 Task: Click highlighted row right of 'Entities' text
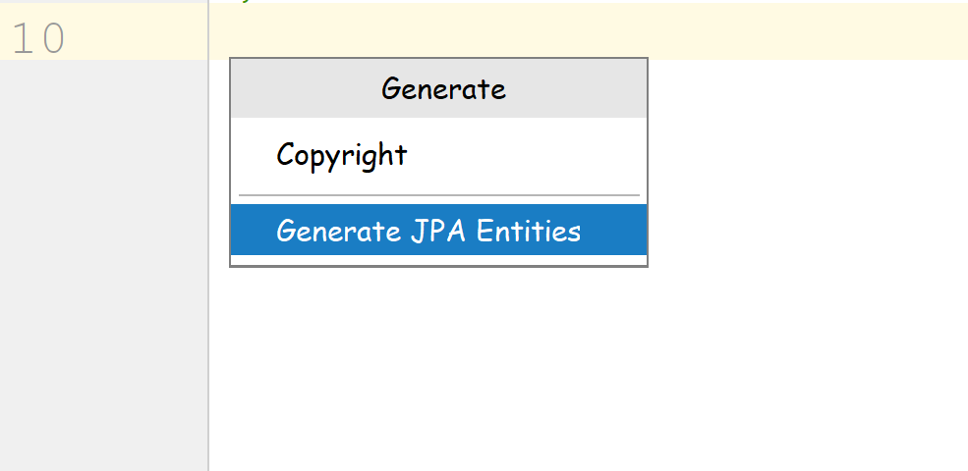pyautogui.click(x=614, y=232)
